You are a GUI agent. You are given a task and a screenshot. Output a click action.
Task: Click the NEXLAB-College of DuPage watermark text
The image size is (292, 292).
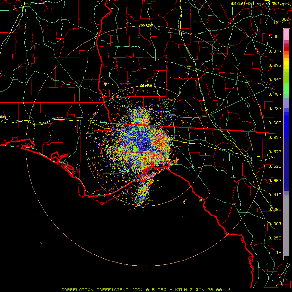pyautogui.click(x=261, y=4)
